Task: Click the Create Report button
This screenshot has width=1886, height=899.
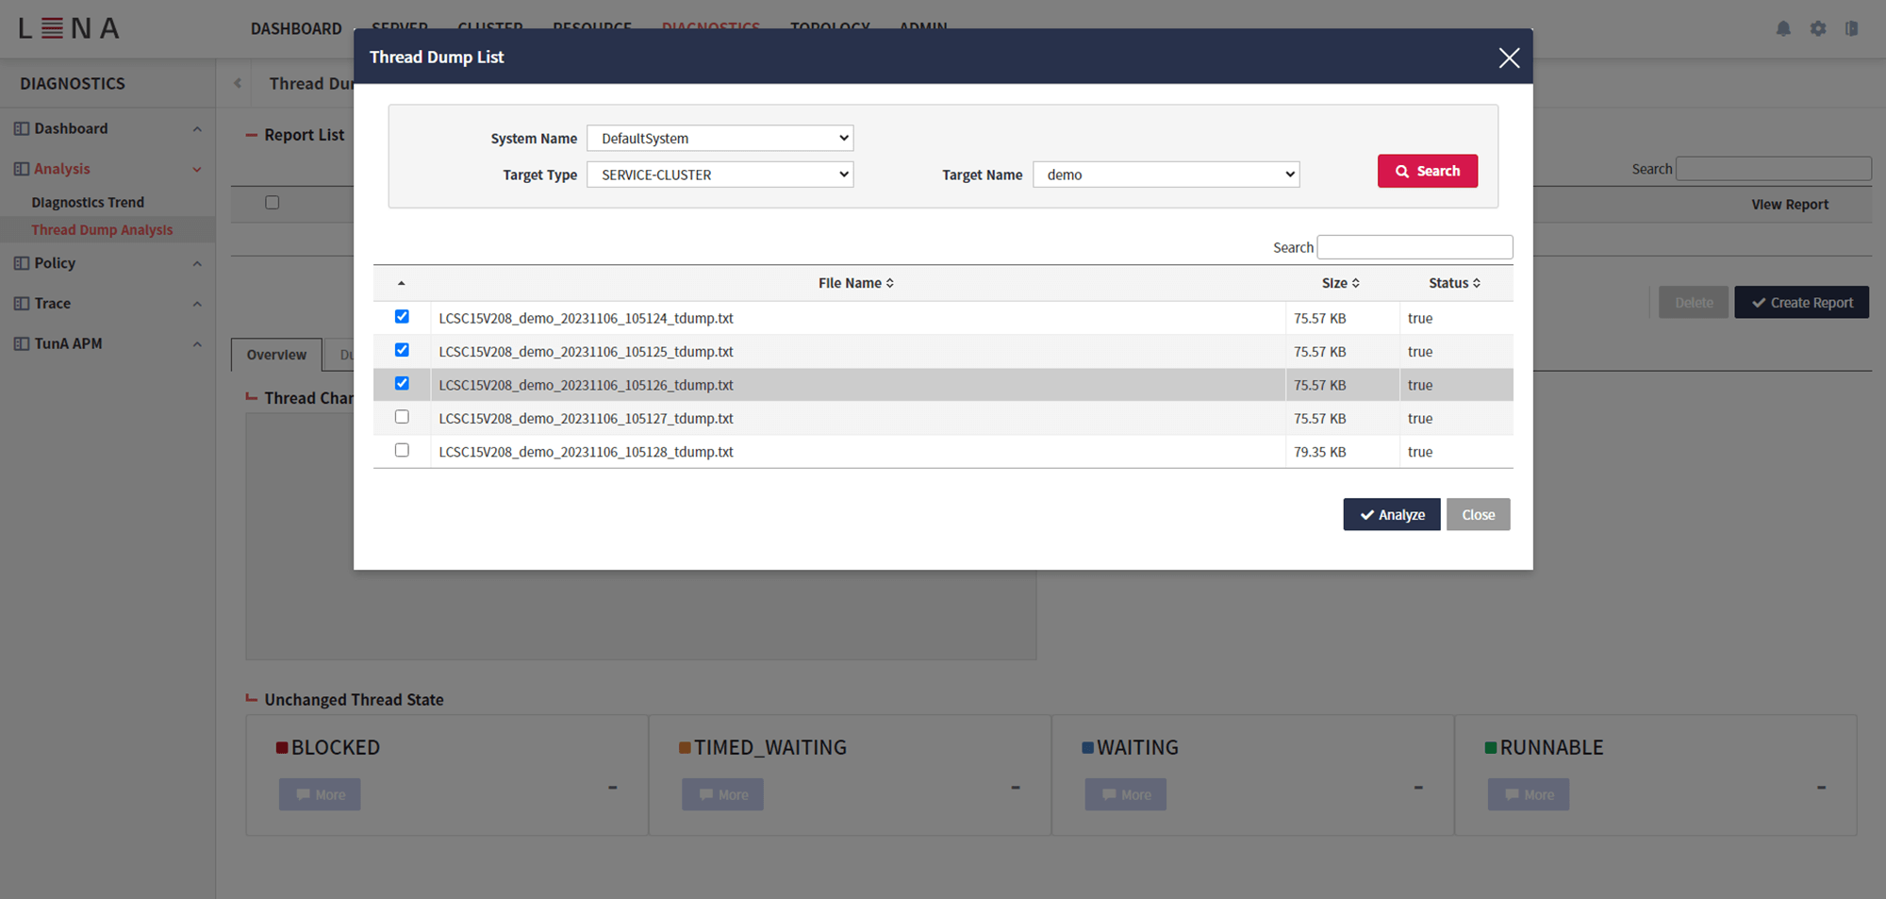Action: [1801, 302]
